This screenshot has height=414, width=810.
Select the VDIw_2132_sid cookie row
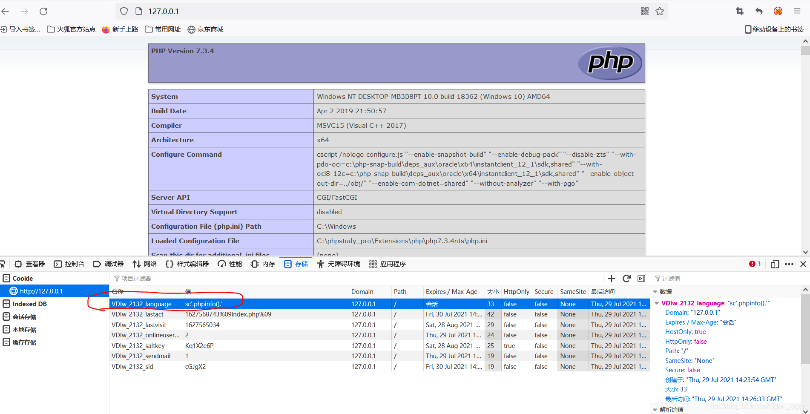tap(379, 366)
